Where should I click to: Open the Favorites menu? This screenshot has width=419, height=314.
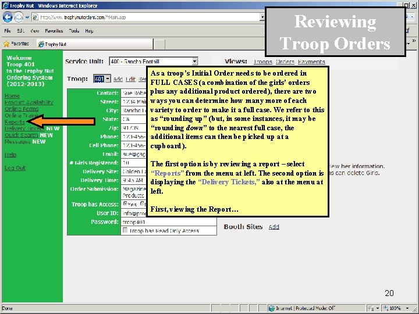coord(54,31)
